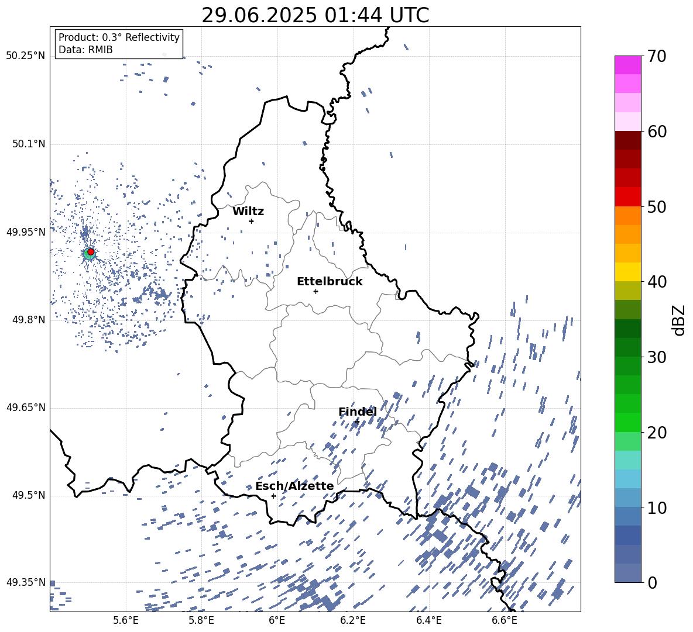Viewport: 693px width, 632px height.
Task: Click the 49.8°N latitude label
Action: [28, 320]
